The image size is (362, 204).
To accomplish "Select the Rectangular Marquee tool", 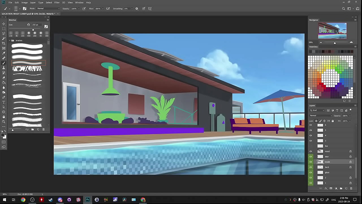I will click(x=4, y=29).
